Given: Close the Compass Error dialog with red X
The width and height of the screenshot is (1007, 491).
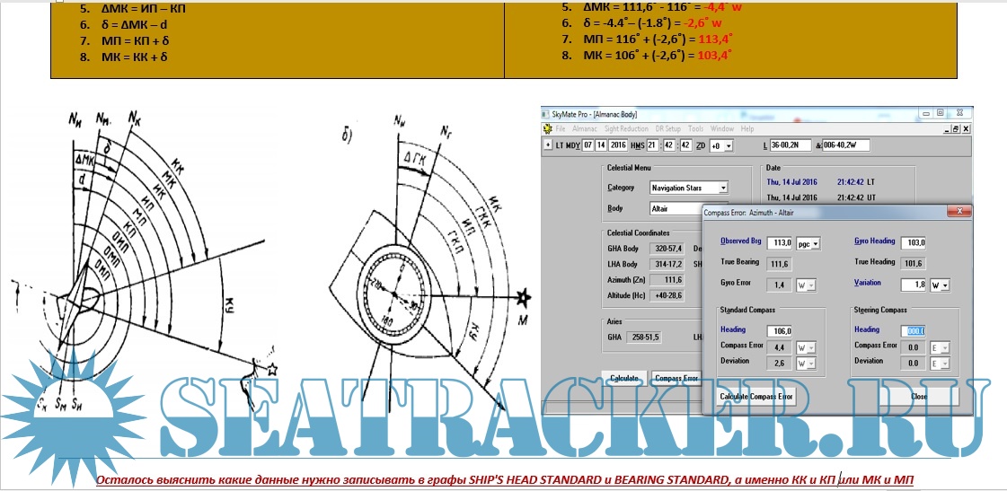Looking at the screenshot, I should point(960,212).
